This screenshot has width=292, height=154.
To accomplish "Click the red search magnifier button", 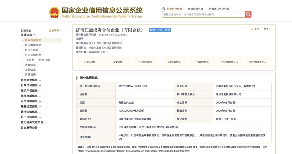I will [248, 14].
